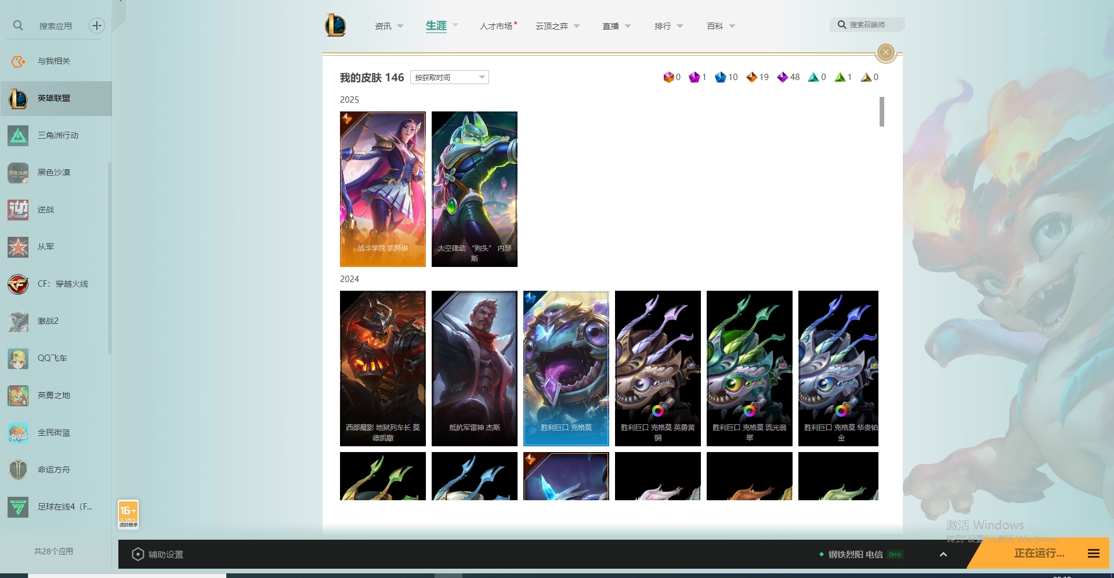This screenshot has height=578, width=1114.
Task: Open CF: 穿越火线 game icon
Action: [x=18, y=284]
